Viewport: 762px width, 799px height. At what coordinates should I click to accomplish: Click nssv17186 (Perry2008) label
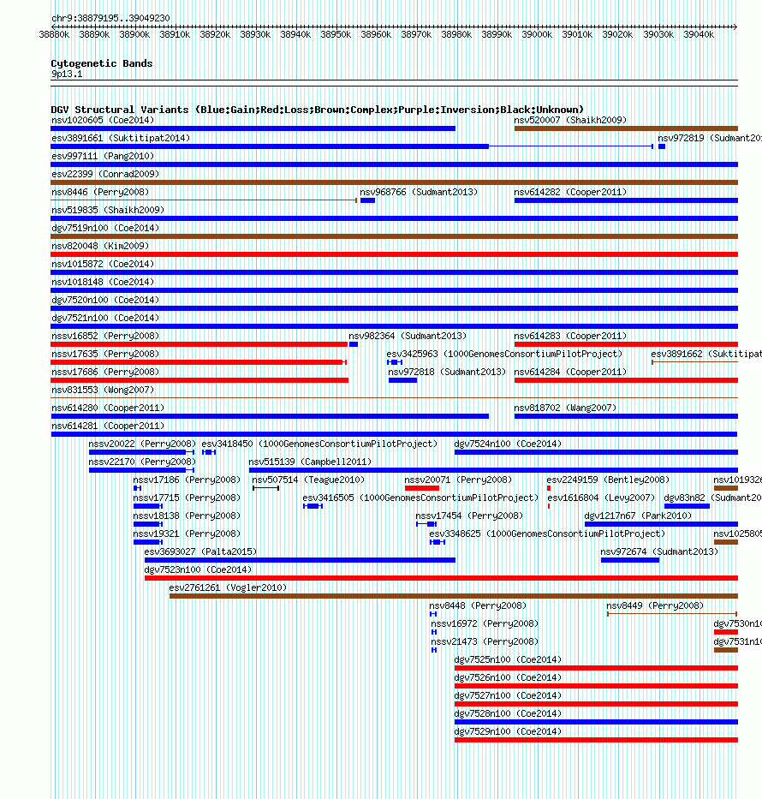click(187, 480)
